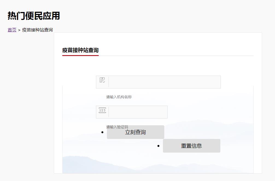The width and height of the screenshot is (275, 181).
Task: Click the document icon beside institution name field
Action: [x=102, y=80]
